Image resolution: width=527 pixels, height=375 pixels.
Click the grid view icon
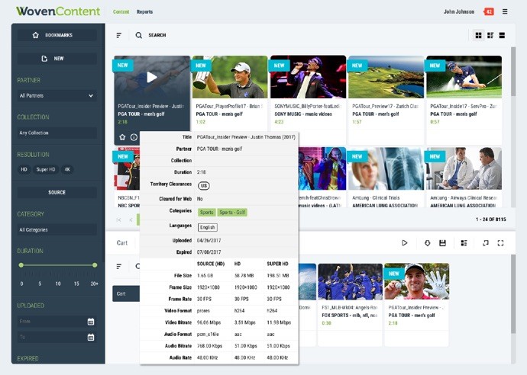479,35
